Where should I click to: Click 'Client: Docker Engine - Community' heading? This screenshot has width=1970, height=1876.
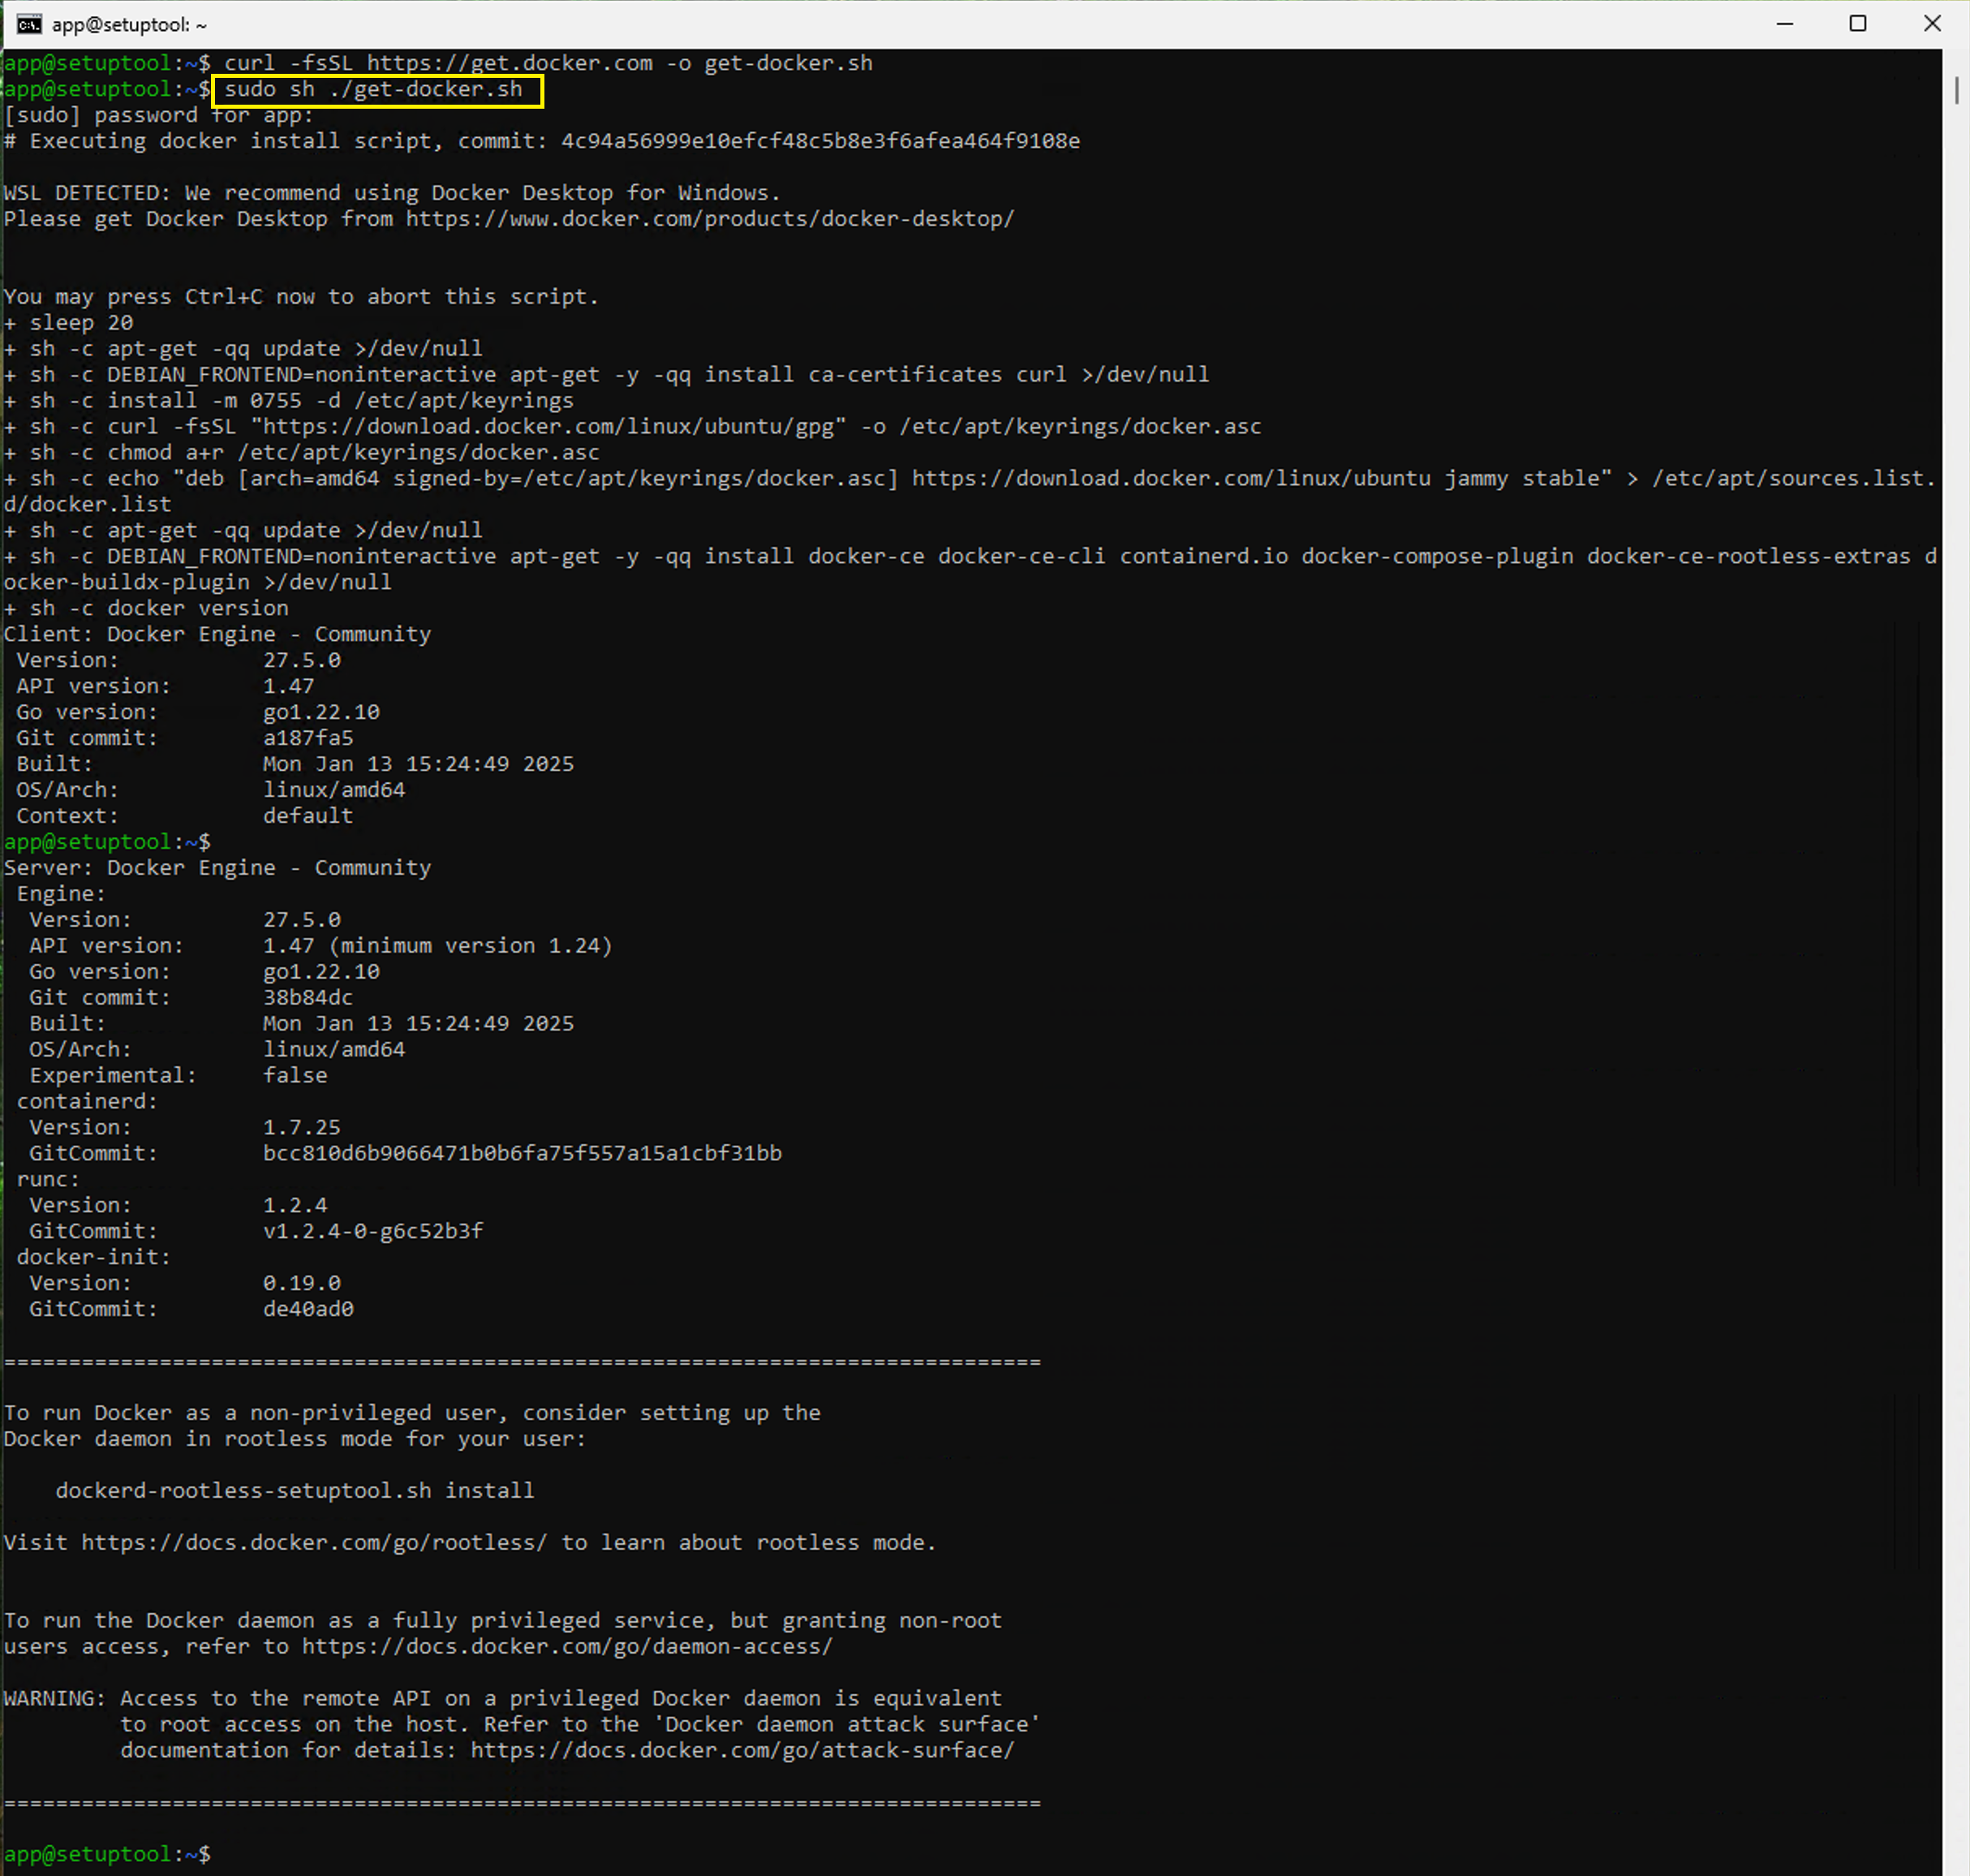(x=217, y=634)
